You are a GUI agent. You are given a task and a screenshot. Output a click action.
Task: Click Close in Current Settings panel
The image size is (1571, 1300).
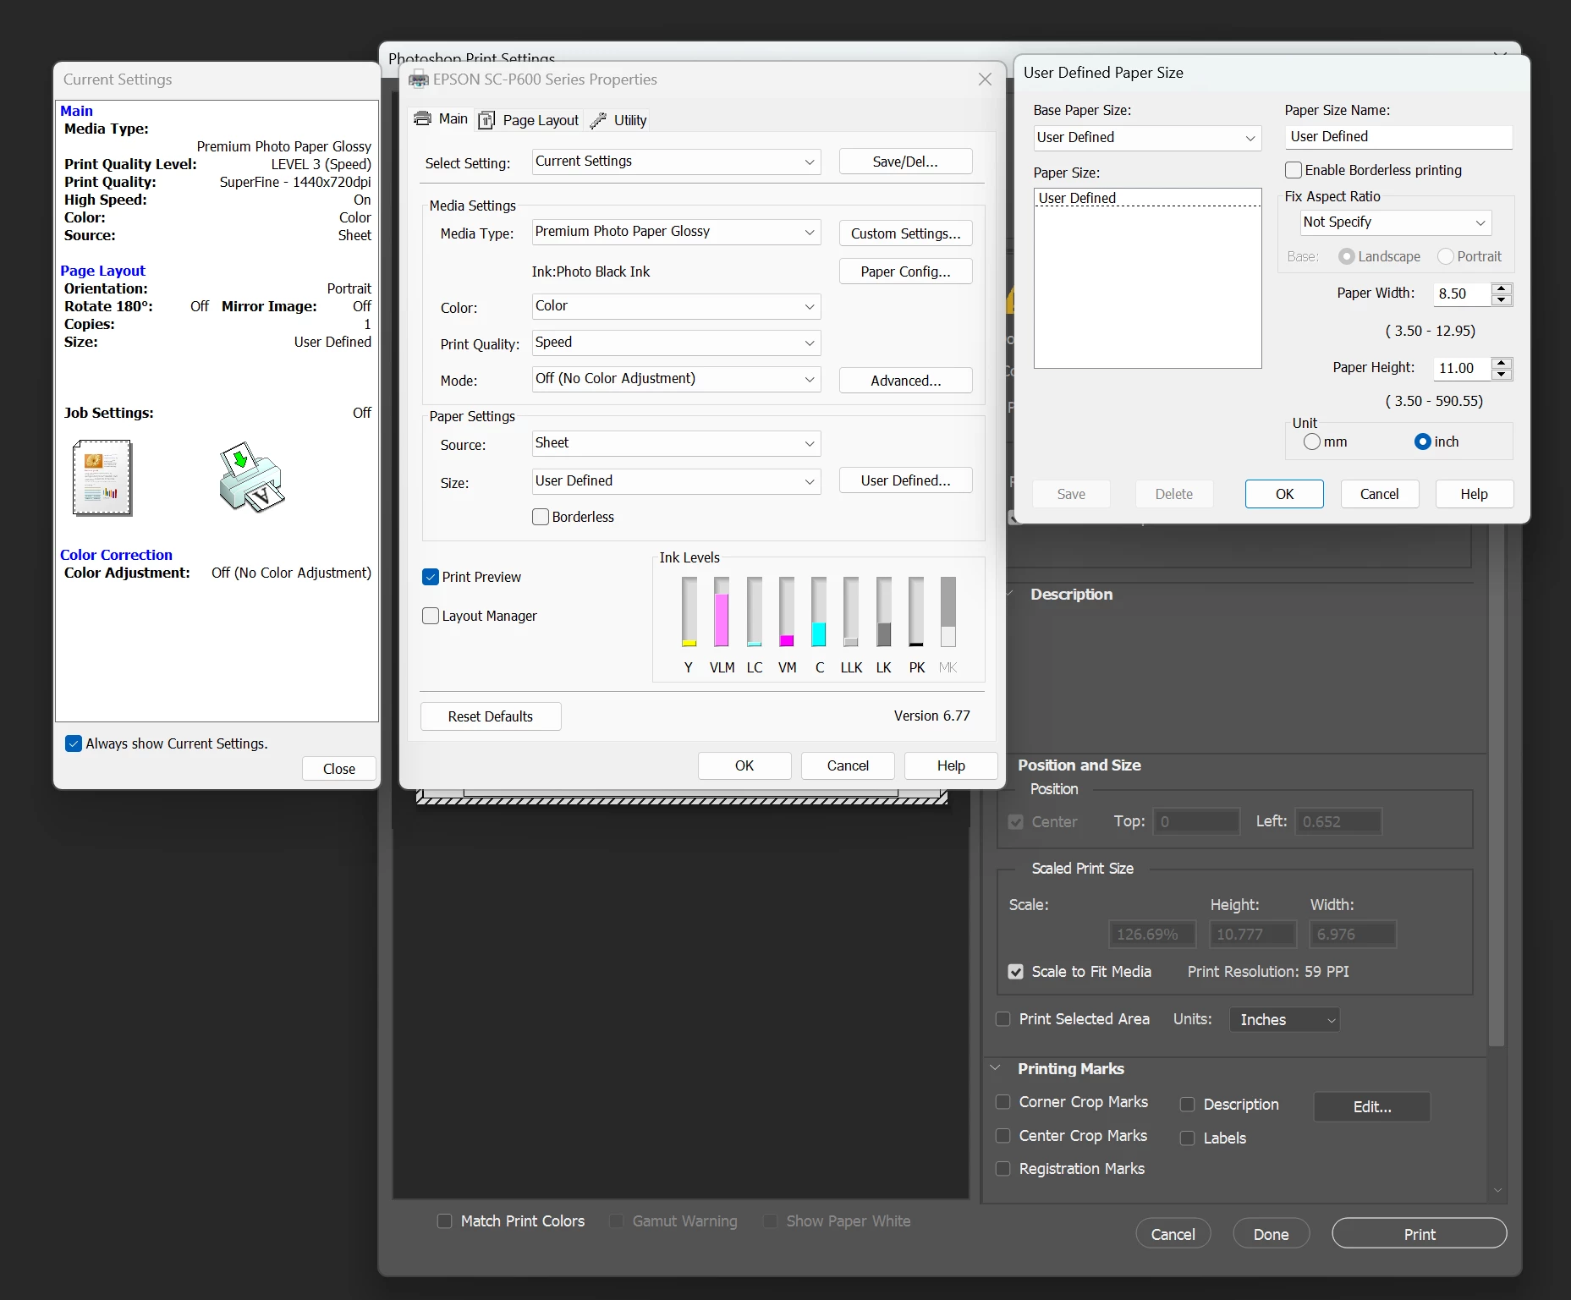click(339, 769)
